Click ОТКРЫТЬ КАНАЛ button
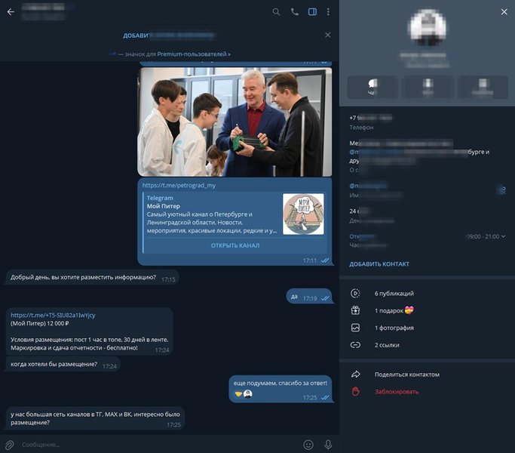This screenshot has width=515, height=453. tap(235, 245)
